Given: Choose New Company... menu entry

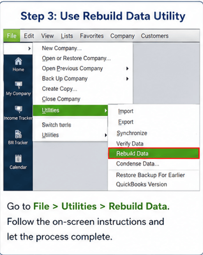Looking at the screenshot, I should click(83, 48).
